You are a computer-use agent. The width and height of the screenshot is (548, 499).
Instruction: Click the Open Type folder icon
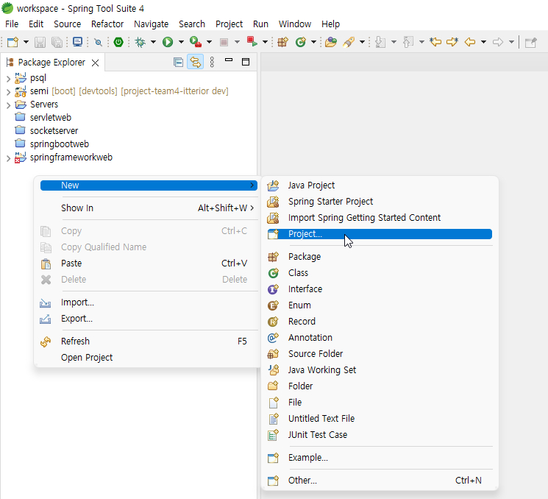point(330,42)
